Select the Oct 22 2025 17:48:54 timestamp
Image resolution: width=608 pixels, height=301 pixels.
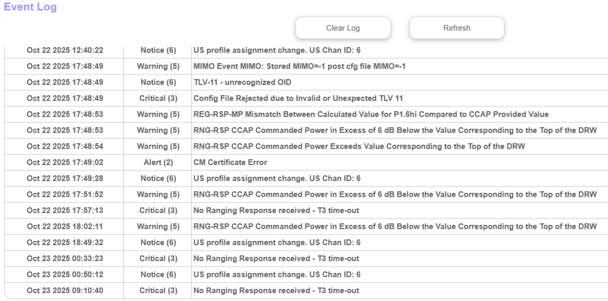(x=65, y=146)
